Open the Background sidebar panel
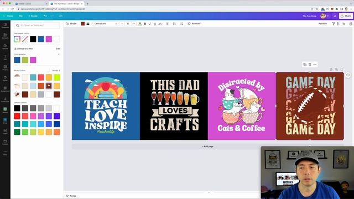354x199 pixels. tap(5, 89)
